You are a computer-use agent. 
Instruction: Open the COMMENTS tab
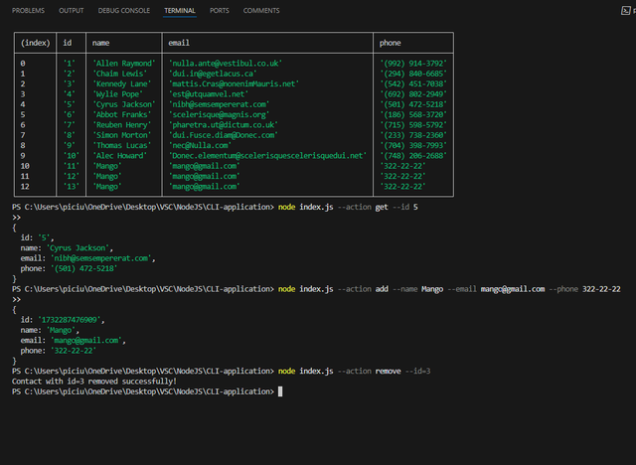click(x=261, y=11)
